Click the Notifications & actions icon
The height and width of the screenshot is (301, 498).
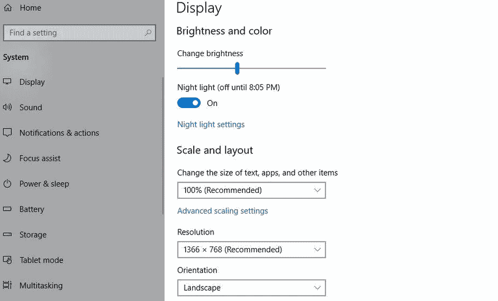pyautogui.click(x=7, y=132)
